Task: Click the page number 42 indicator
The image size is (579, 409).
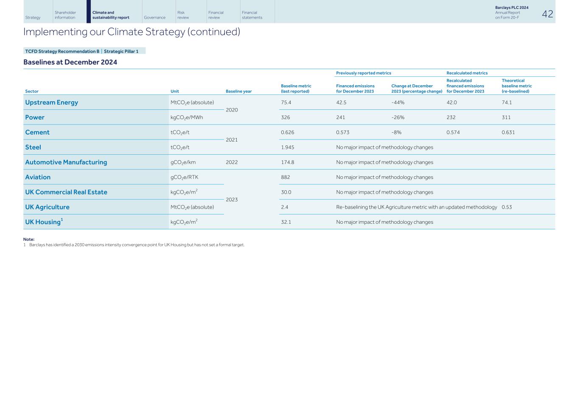Action: click(x=548, y=14)
